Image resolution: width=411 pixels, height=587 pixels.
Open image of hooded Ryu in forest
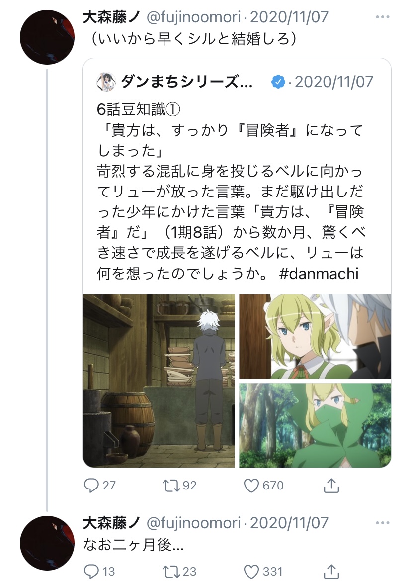tap(315, 425)
